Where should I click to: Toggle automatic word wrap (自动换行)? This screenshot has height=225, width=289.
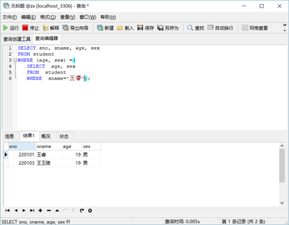click(210, 28)
